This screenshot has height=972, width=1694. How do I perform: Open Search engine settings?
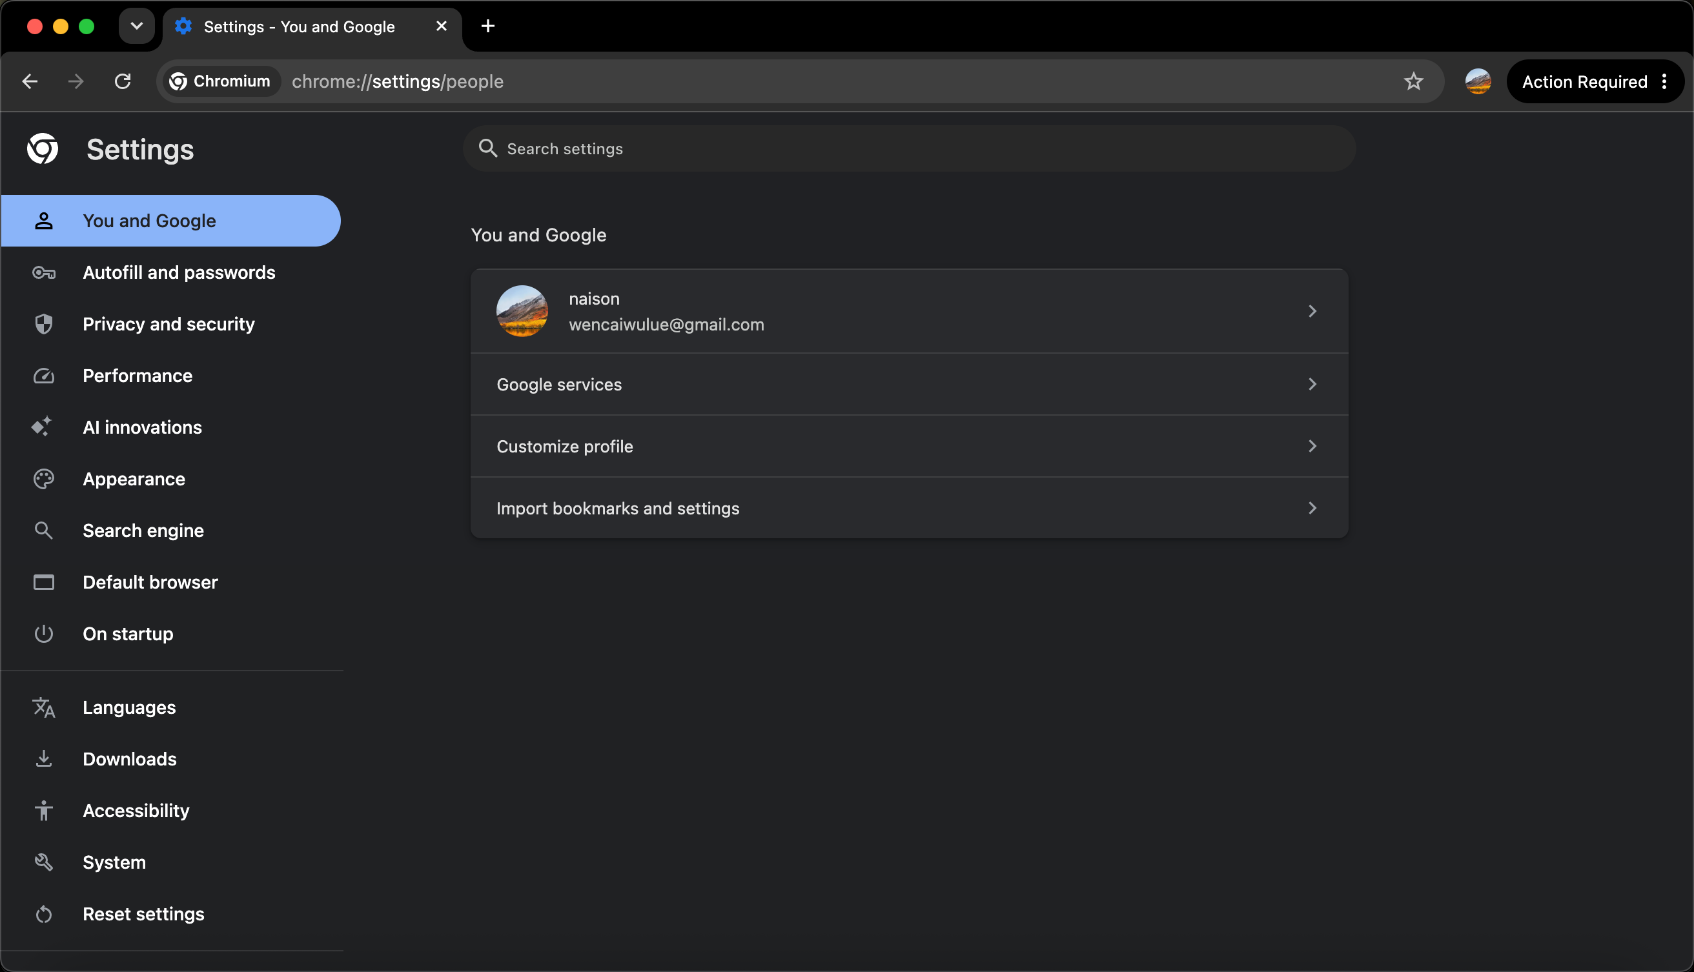pos(171,531)
